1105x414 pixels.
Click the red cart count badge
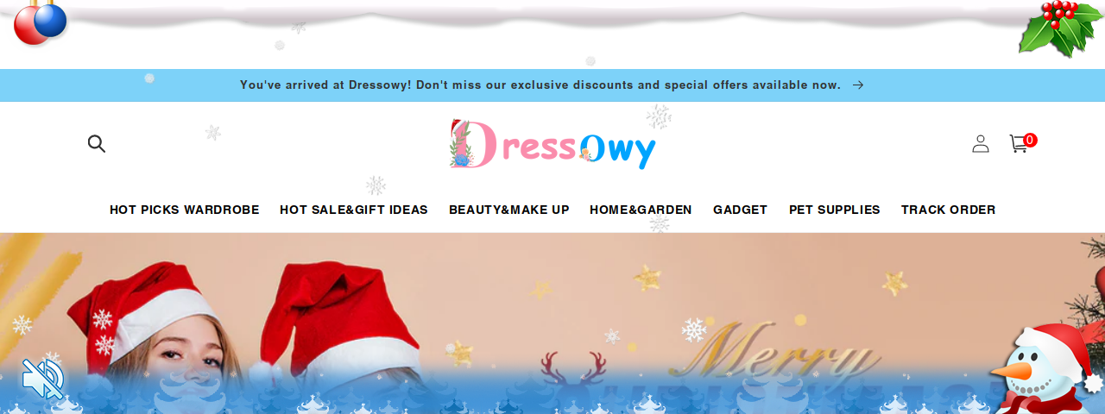[x=1030, y=140]
